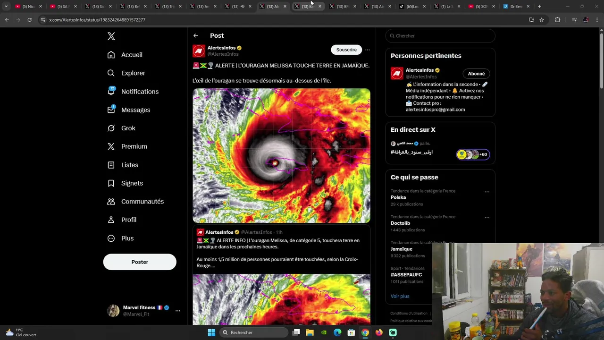Image resolution: width=604 pixels, height=340 pixels.
Task: Click taskbar Rechercher search box
Action: tap(254, 332)
